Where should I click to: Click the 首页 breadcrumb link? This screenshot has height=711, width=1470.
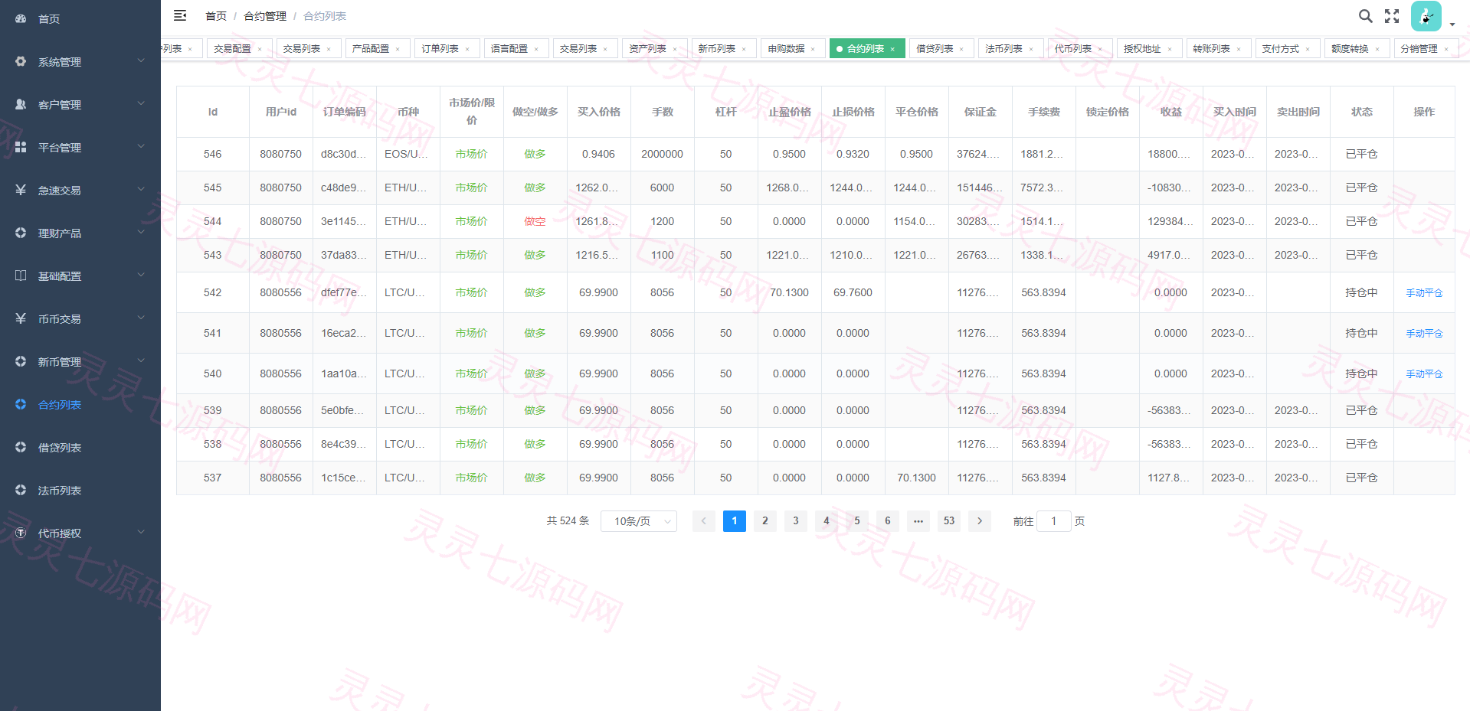(216, 16)
